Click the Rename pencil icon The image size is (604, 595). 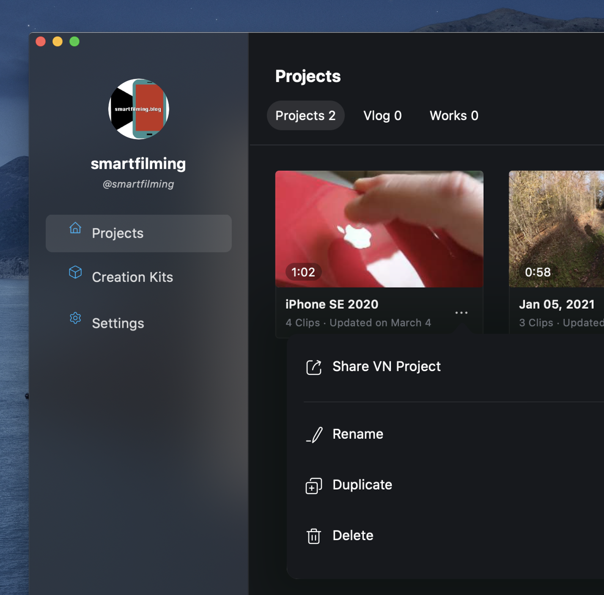[314, 435]
